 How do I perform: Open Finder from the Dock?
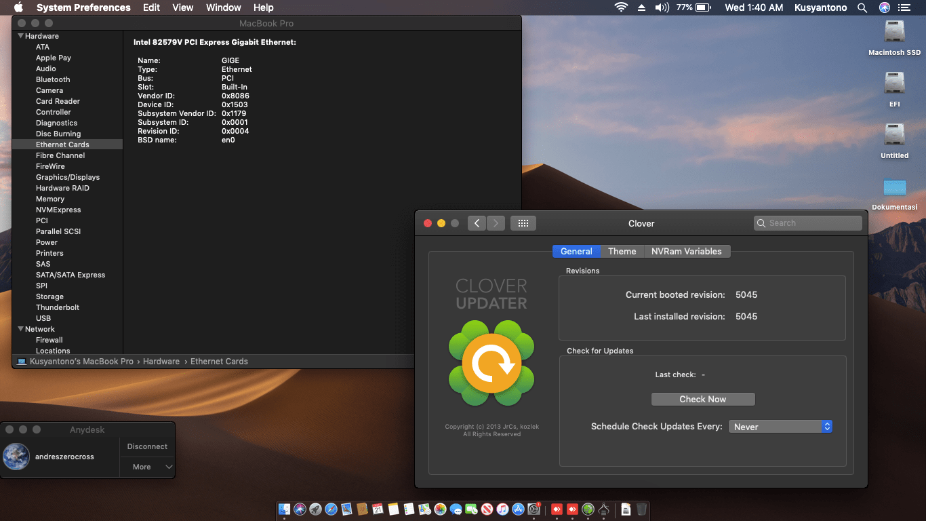pos(285,509)
